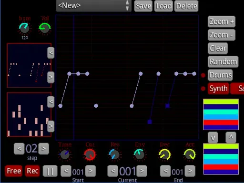Select red stripe in lower color stack
This screenshot has width=244, height=183.
point(221,167)
